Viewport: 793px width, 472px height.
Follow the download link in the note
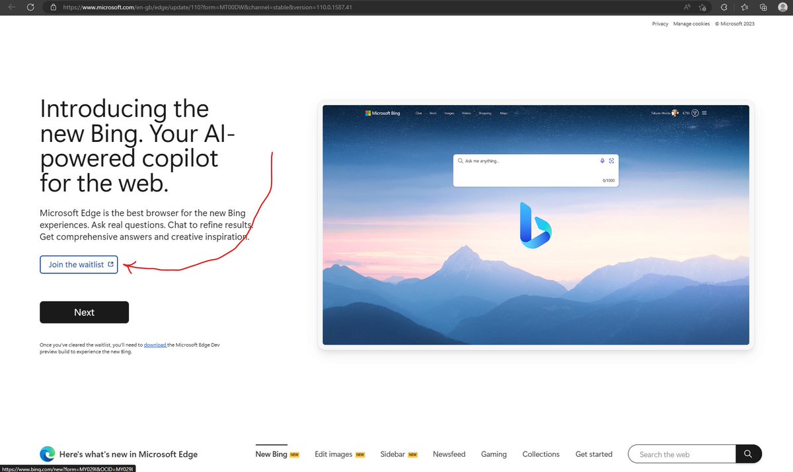tap(155, 345)
